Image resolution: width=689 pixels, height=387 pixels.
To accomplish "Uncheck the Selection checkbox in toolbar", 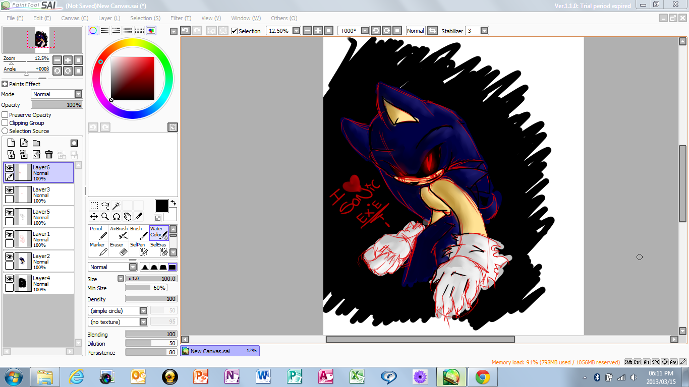I will tap(234, 31).
